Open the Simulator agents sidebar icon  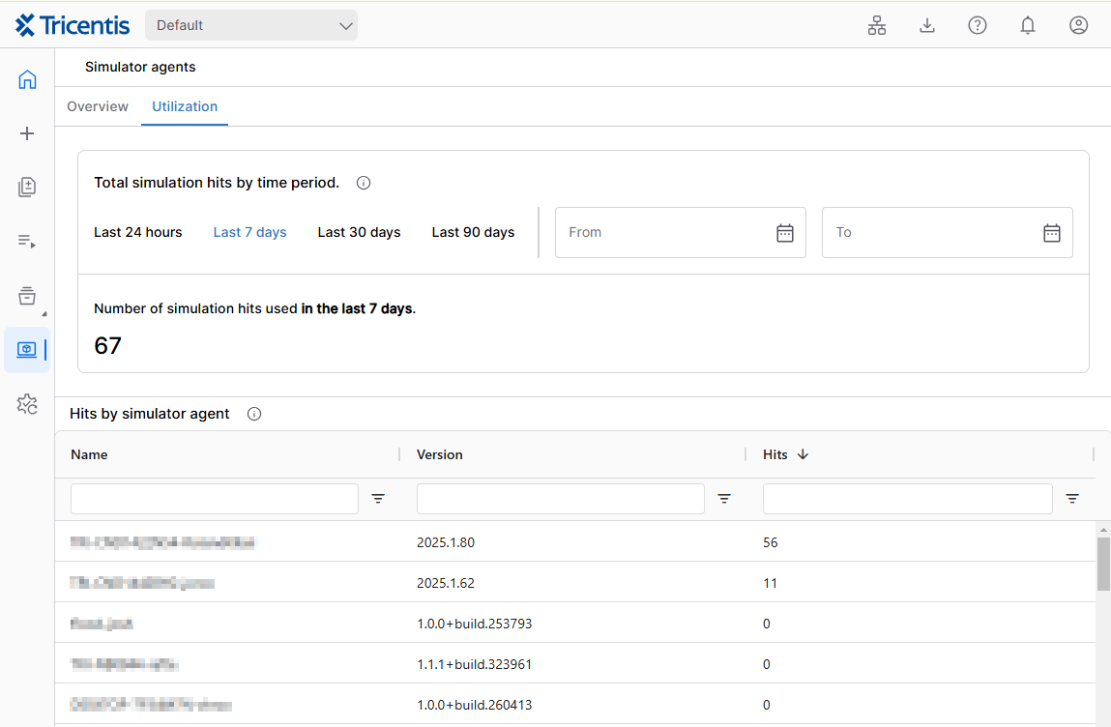[27, 350]
